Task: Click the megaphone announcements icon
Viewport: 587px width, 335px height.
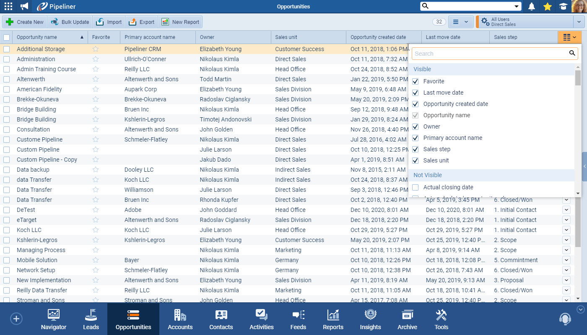Action: pos(25,6)
